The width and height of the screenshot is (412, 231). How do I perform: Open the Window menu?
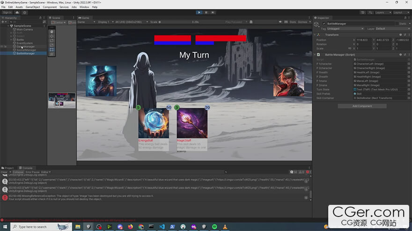[x=84, y=7]
